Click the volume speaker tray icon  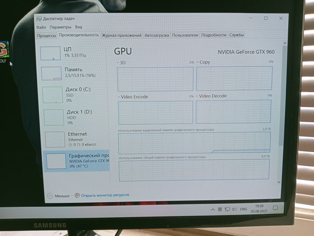pyautogui.click(x=234, y=209)
